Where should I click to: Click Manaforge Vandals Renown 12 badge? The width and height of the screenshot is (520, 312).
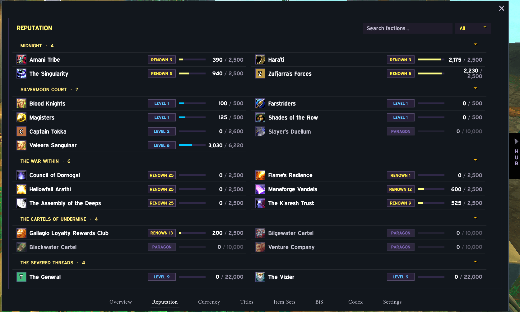point(401,189)
